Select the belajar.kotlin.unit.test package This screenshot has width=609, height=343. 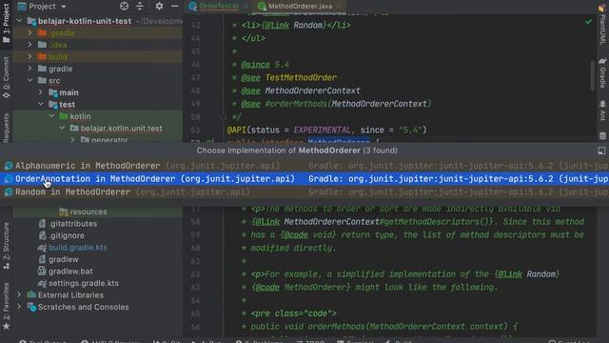coord(121,129)
